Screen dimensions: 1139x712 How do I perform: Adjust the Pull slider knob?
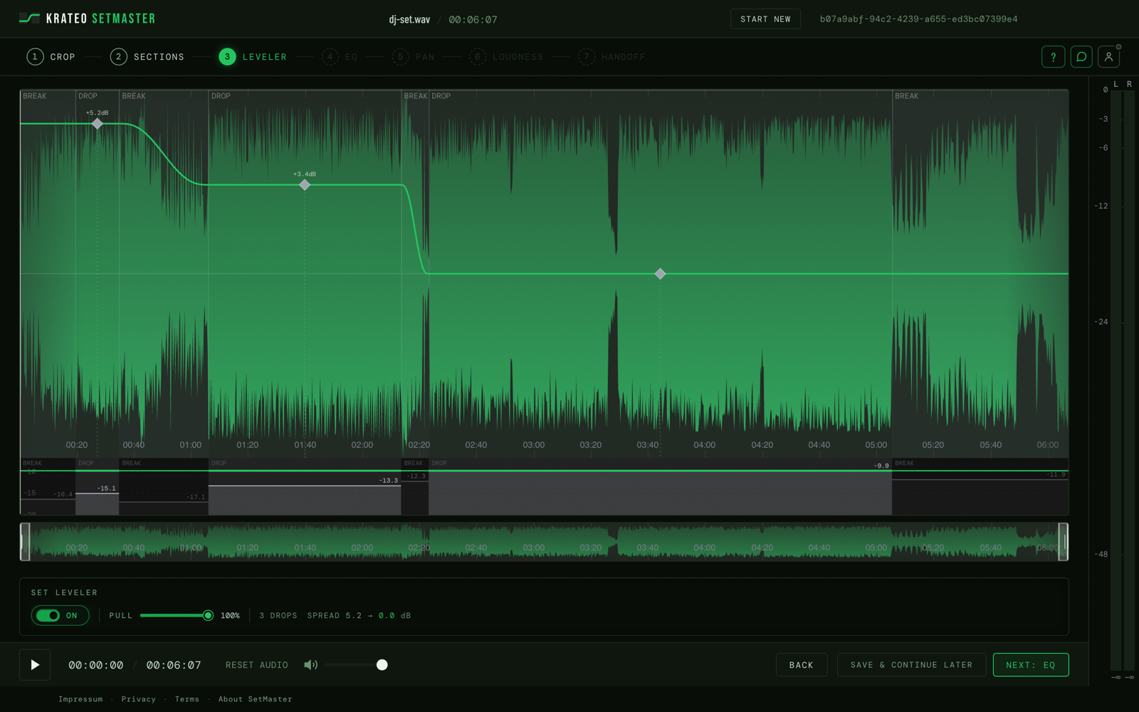208,615
